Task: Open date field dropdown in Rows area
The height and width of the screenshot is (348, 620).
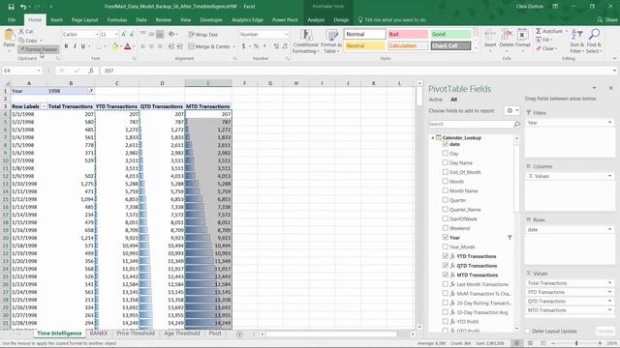Action: (x=609, y=230)
